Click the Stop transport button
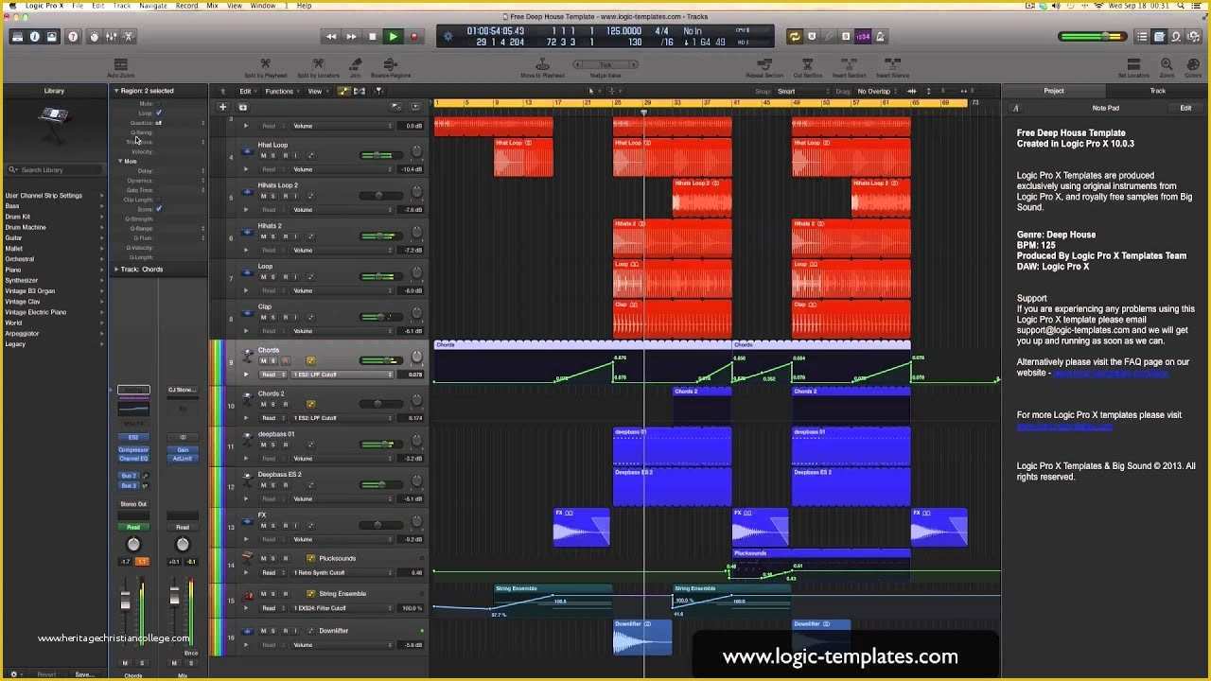 [372, 37]
